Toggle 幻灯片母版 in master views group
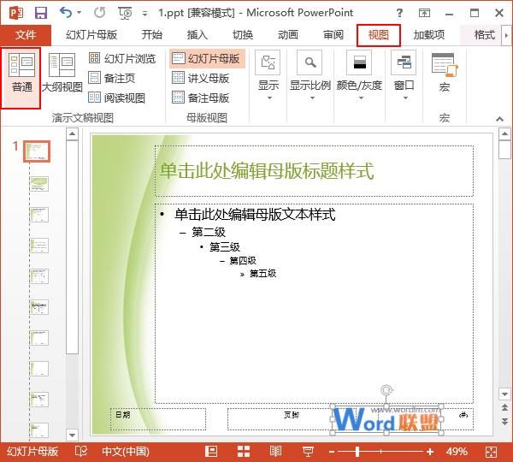This screenshot has width=513, height=462. coord(206,59)
